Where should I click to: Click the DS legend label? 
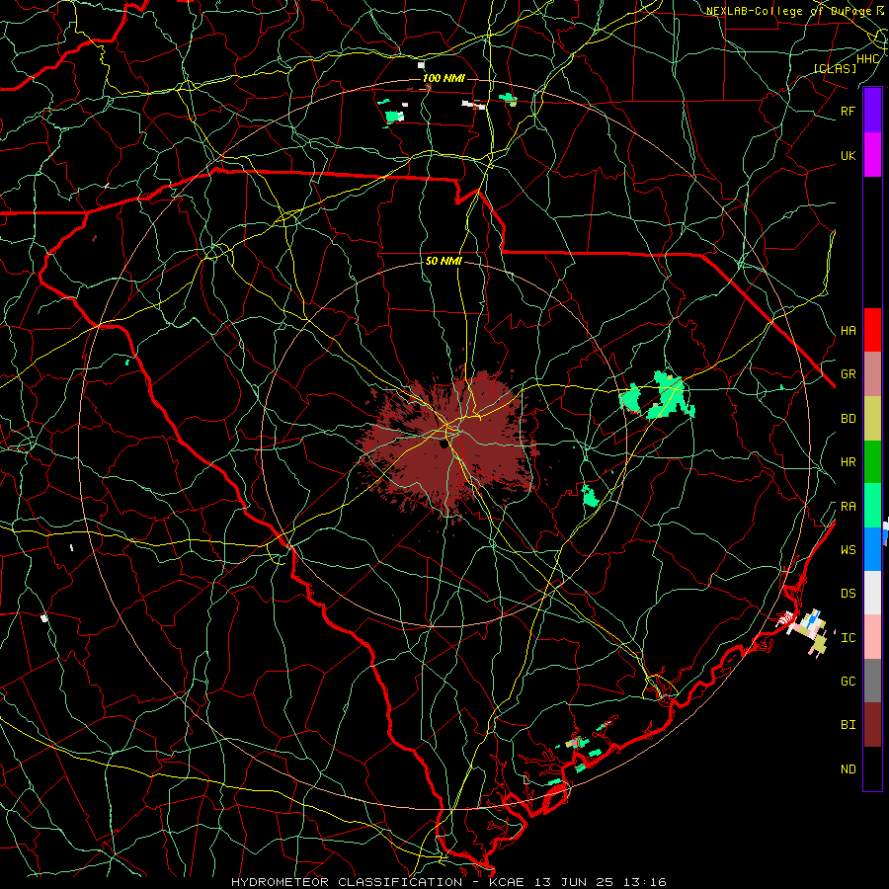pyautogui.click(x=848, y=593)
